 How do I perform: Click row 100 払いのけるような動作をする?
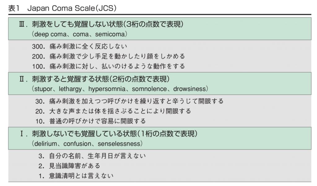coord(108,66)
